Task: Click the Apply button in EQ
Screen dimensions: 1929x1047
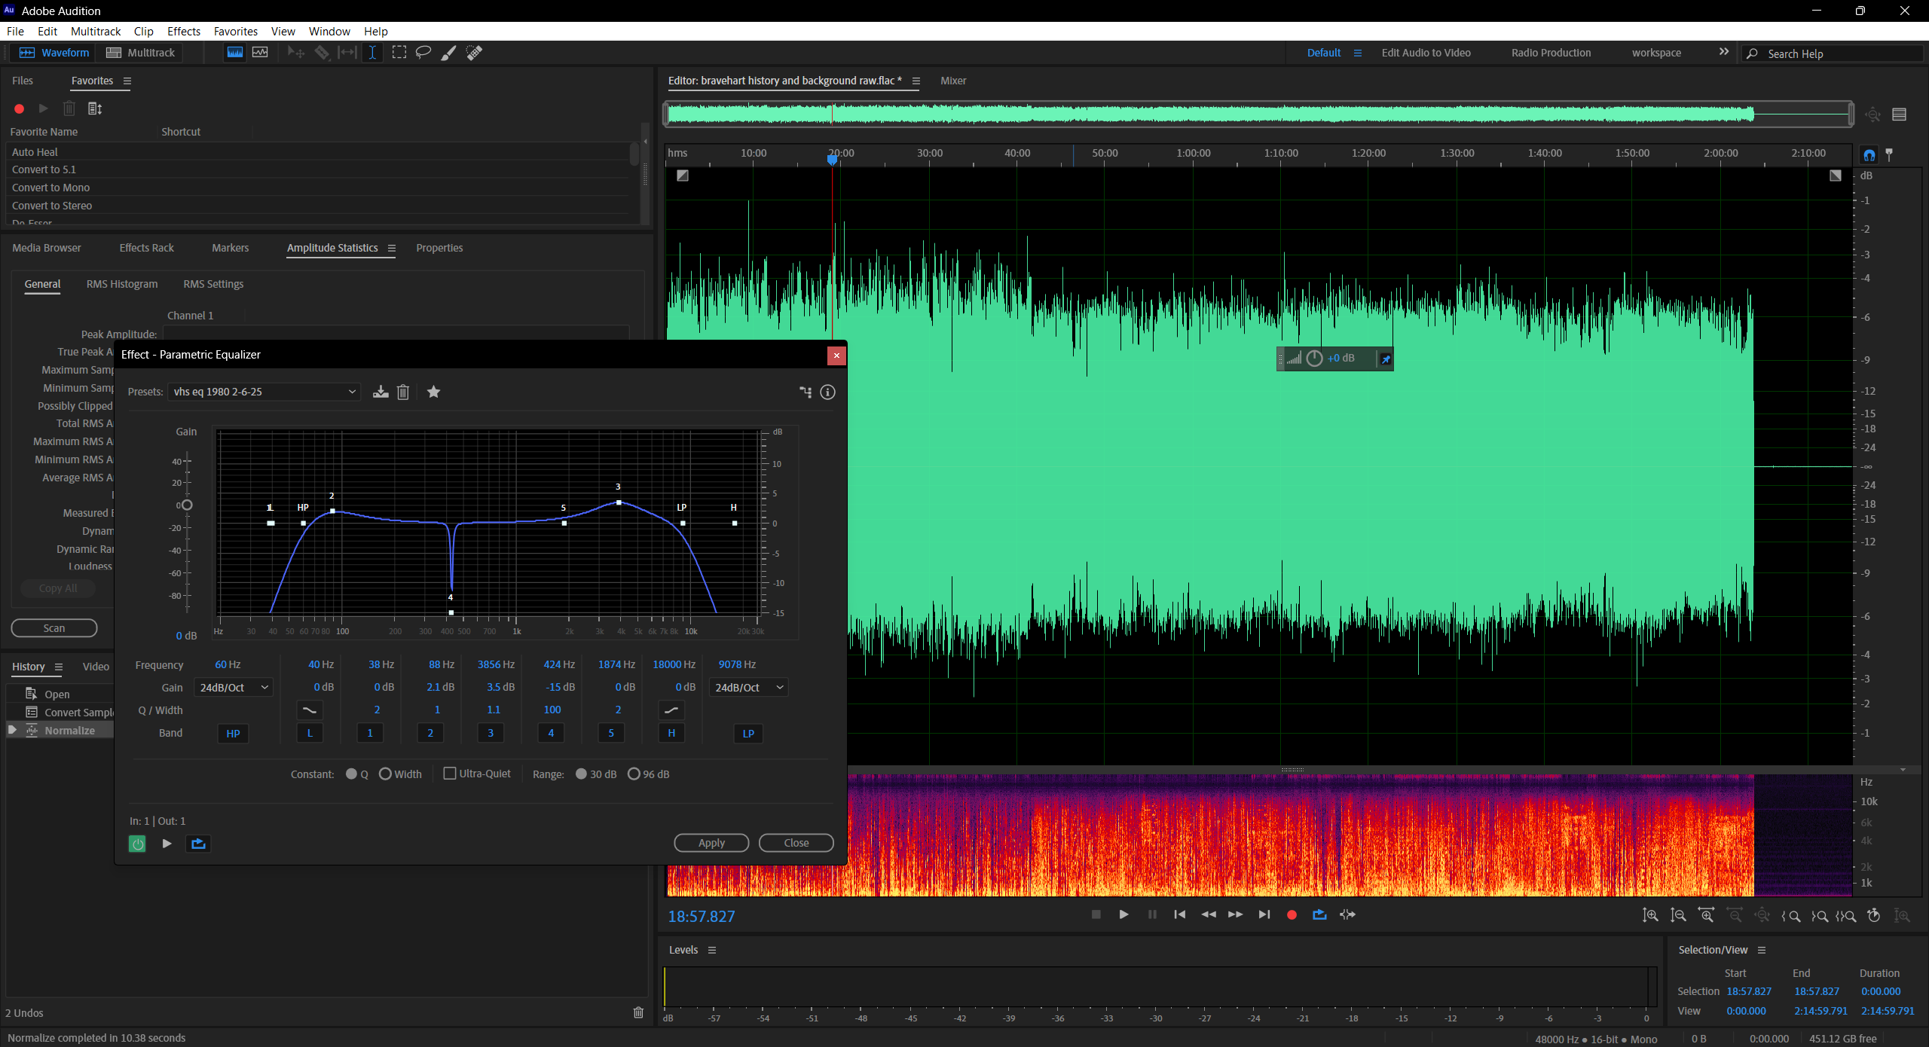Action: 711,843
